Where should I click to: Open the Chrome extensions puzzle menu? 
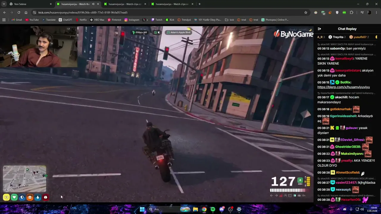click(x=352, y=12)
